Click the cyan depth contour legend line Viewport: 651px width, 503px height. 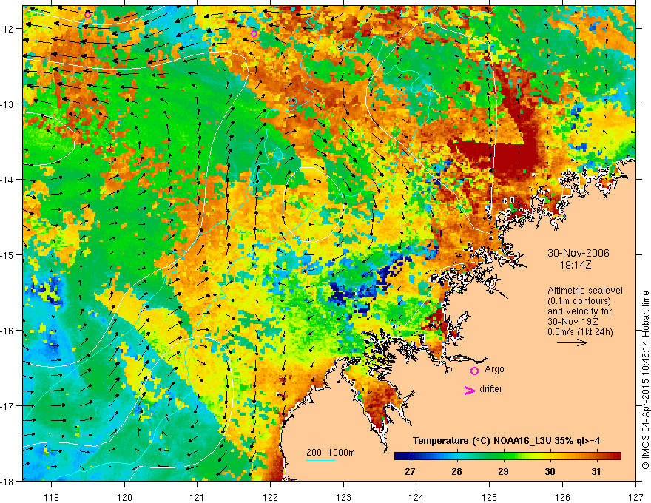pyautogui.click(x=321, y=460)
